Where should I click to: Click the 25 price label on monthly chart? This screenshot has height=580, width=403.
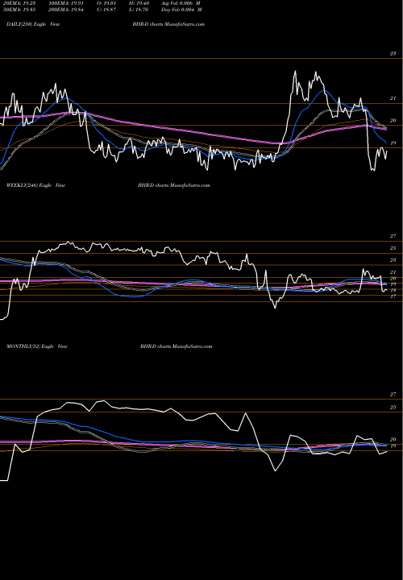393,408
